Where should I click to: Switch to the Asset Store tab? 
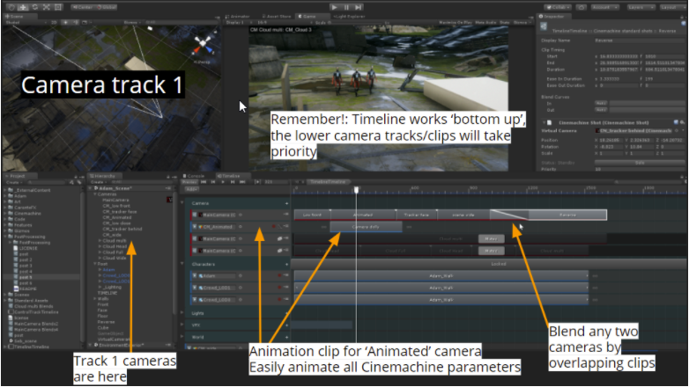277,16
